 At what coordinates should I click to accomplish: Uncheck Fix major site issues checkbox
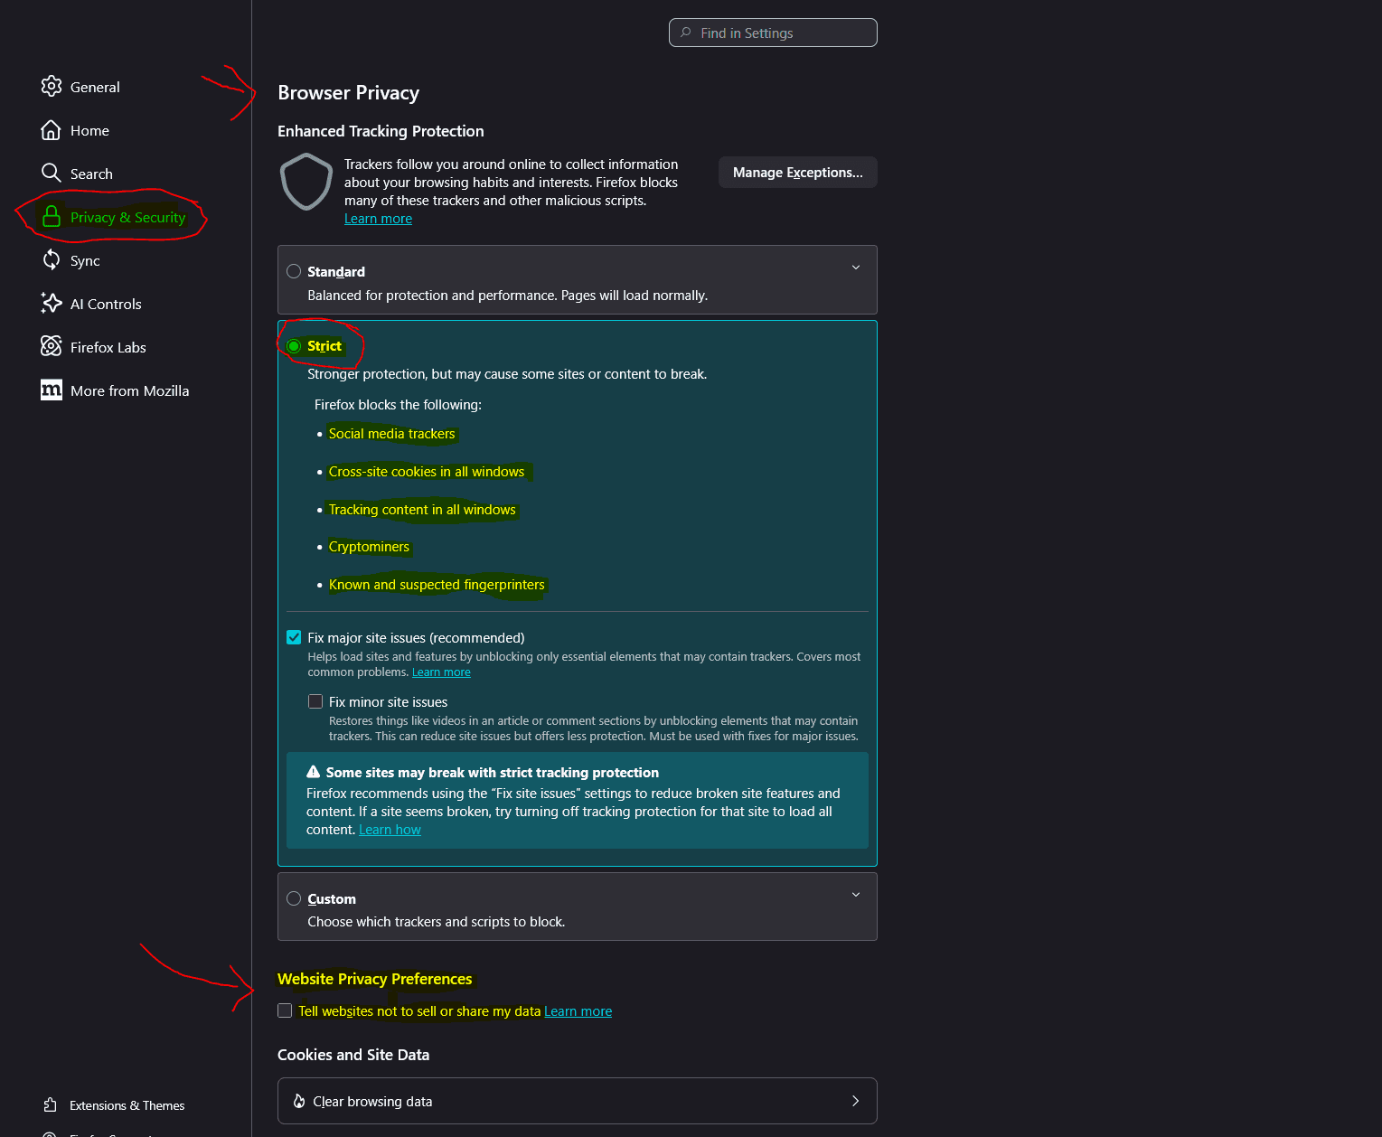click(294, 637)
